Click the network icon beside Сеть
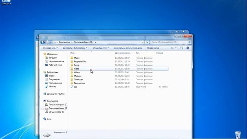247x139 pixels. [x=45, y=119]
